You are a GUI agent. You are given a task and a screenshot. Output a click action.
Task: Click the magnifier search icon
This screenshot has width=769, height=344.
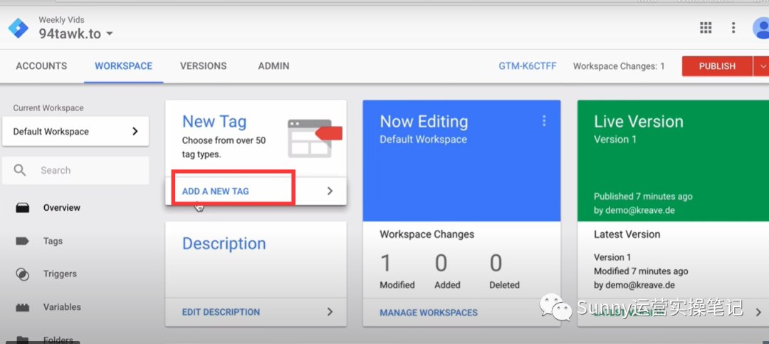pyautogui.click(x=20, y=170)
